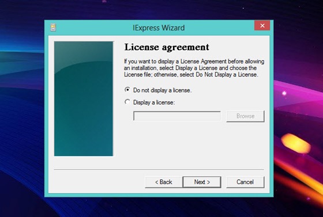Screen dimensions: 323x217
Task: Click the license file path field
Action: [x=177, y=116]
